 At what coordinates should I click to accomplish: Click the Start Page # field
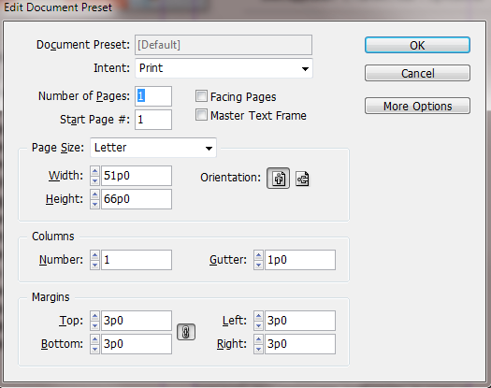click(153, 120)
